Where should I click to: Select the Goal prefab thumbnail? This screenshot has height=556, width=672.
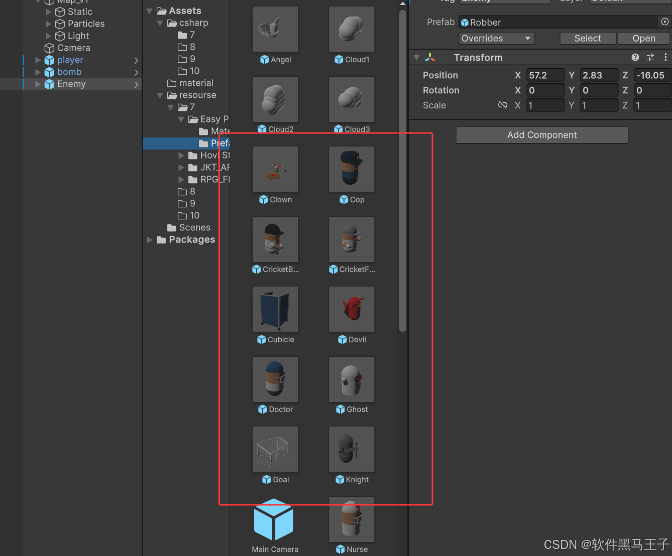pos(275,449)
